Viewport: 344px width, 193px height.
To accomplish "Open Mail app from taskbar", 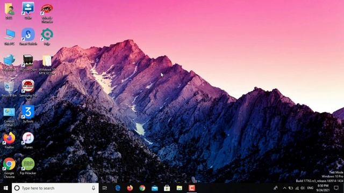I will [155, 188].
